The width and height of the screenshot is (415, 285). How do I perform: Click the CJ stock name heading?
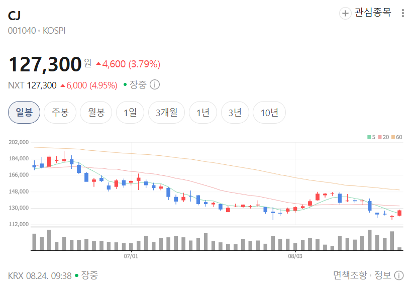click(14, 16)
